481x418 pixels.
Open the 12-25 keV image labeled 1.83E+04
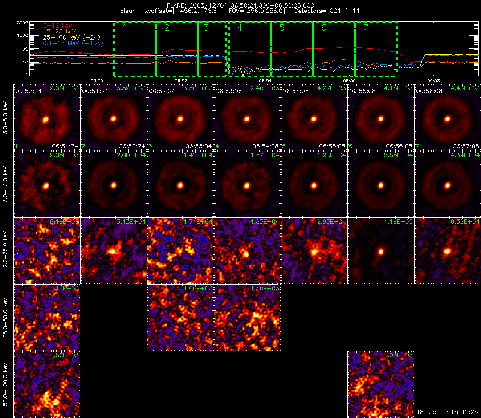[x=247, y=251]
